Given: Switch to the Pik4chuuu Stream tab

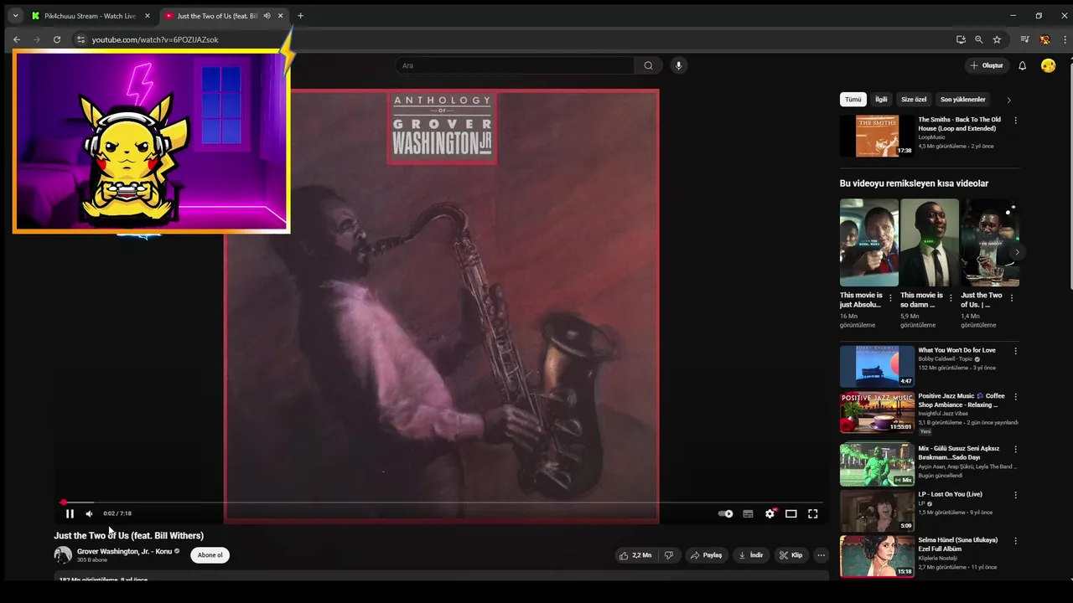Looking at the screenshot, I should 90,16.
